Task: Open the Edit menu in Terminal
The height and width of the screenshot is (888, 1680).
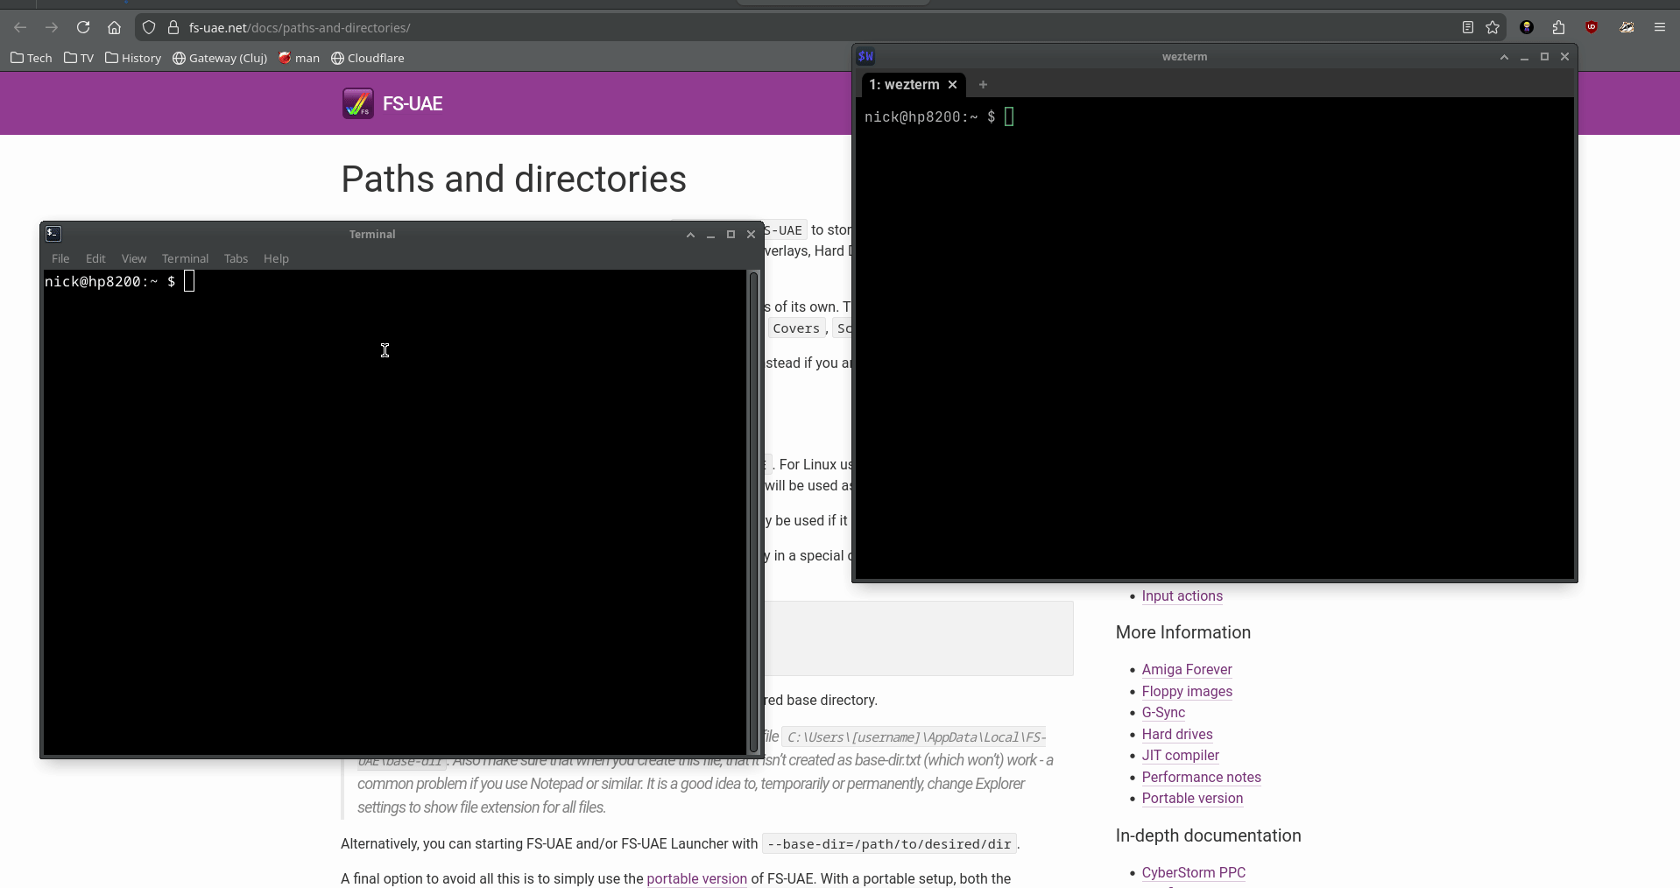Action: click(x=95, y=258)
